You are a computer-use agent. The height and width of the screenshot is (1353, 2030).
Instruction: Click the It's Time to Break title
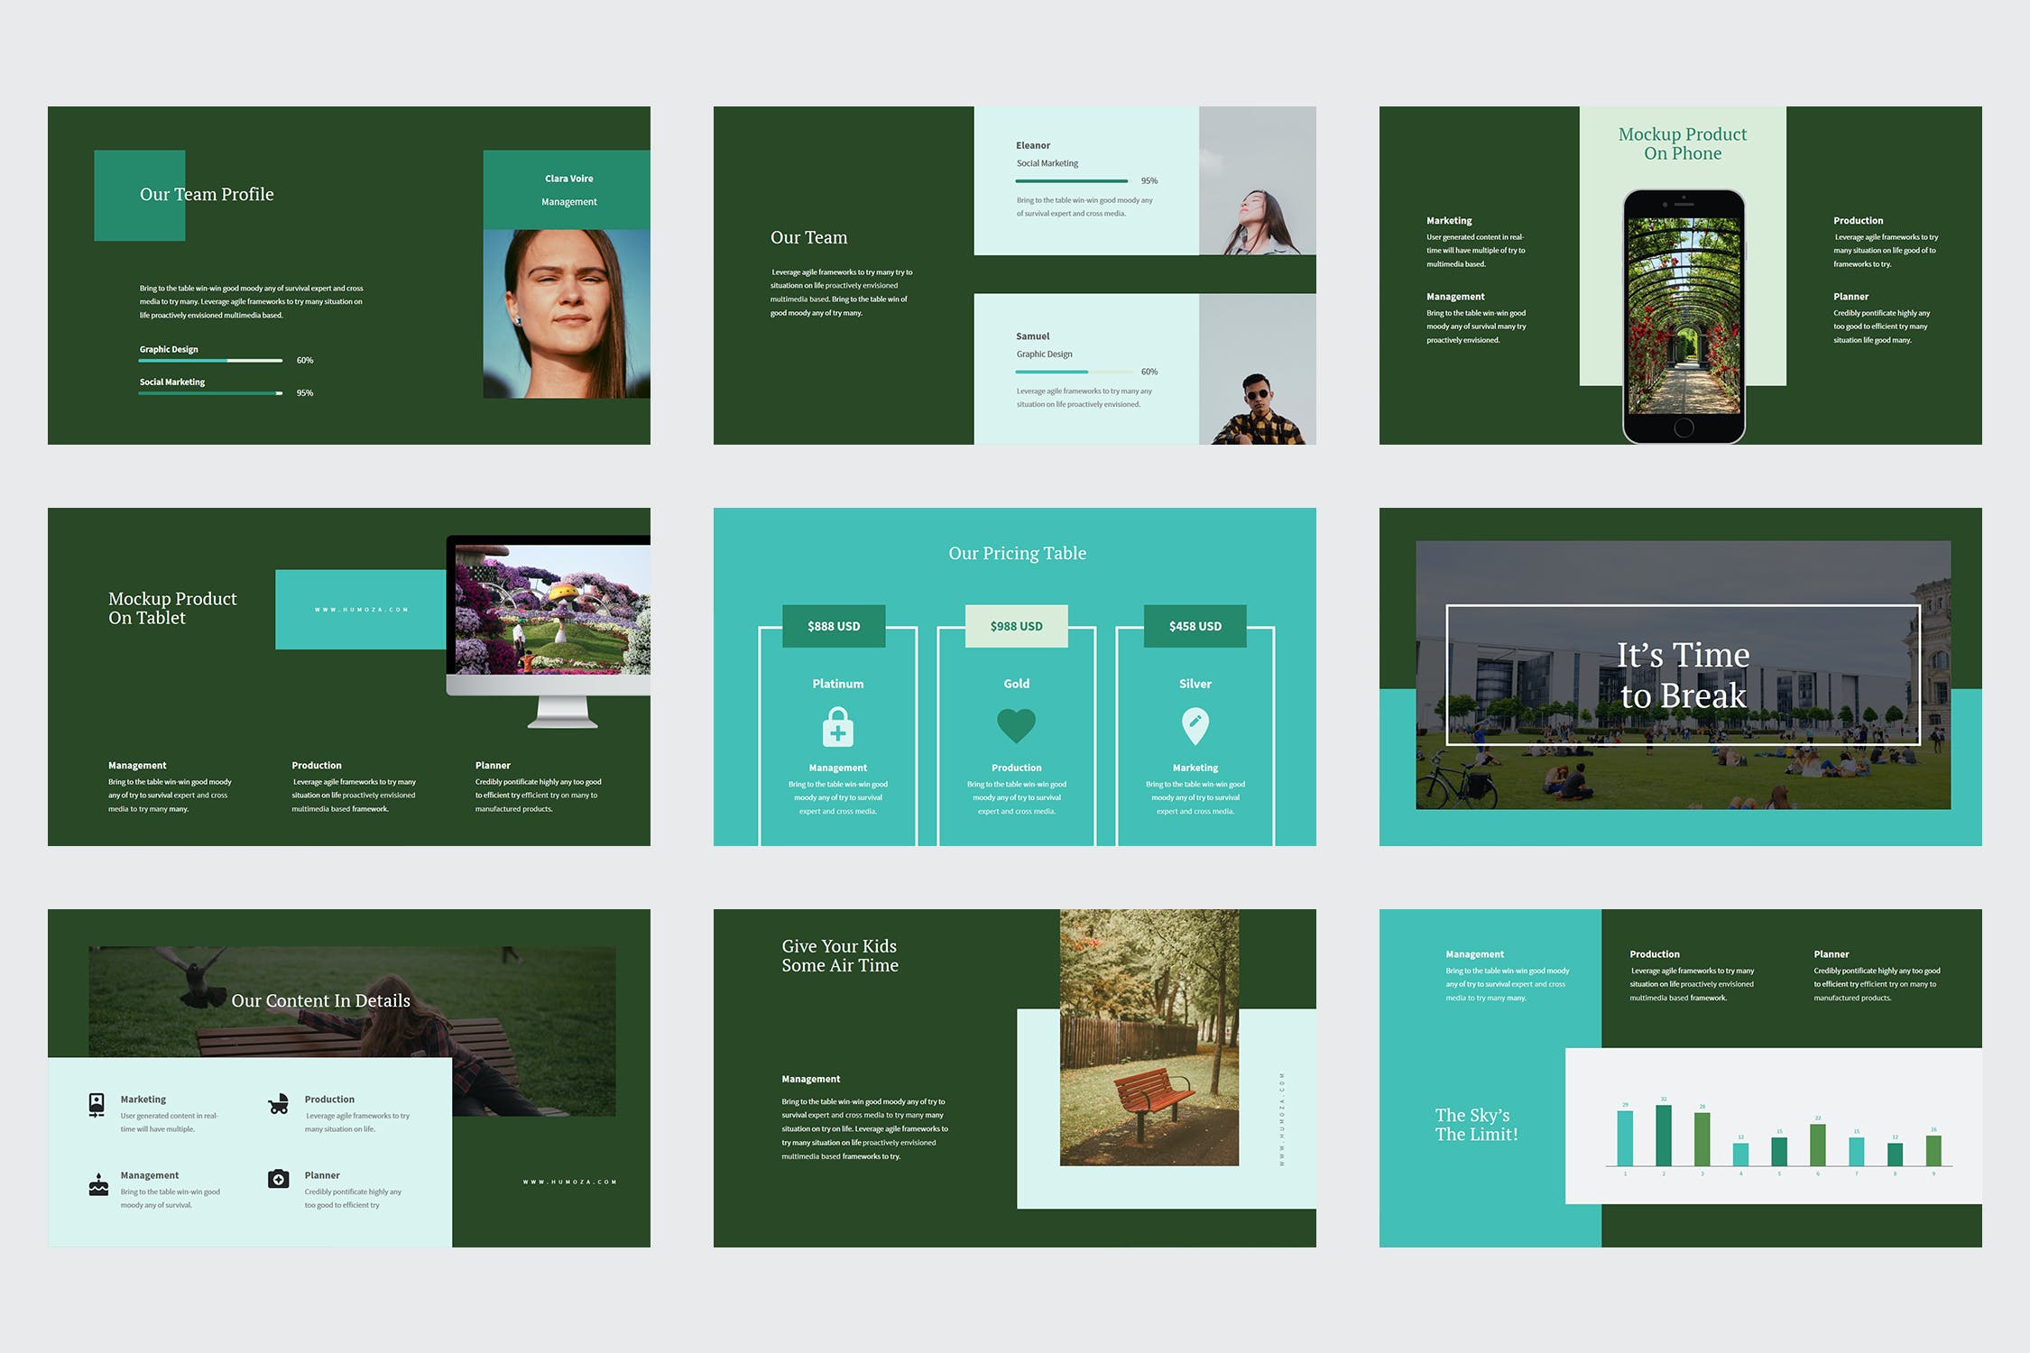tap(1683, 675)
